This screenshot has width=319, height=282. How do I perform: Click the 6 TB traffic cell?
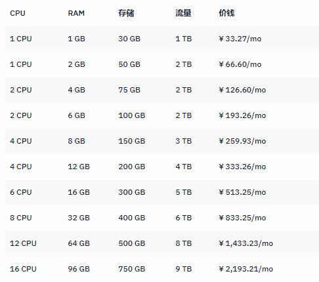tap(184, 218)
